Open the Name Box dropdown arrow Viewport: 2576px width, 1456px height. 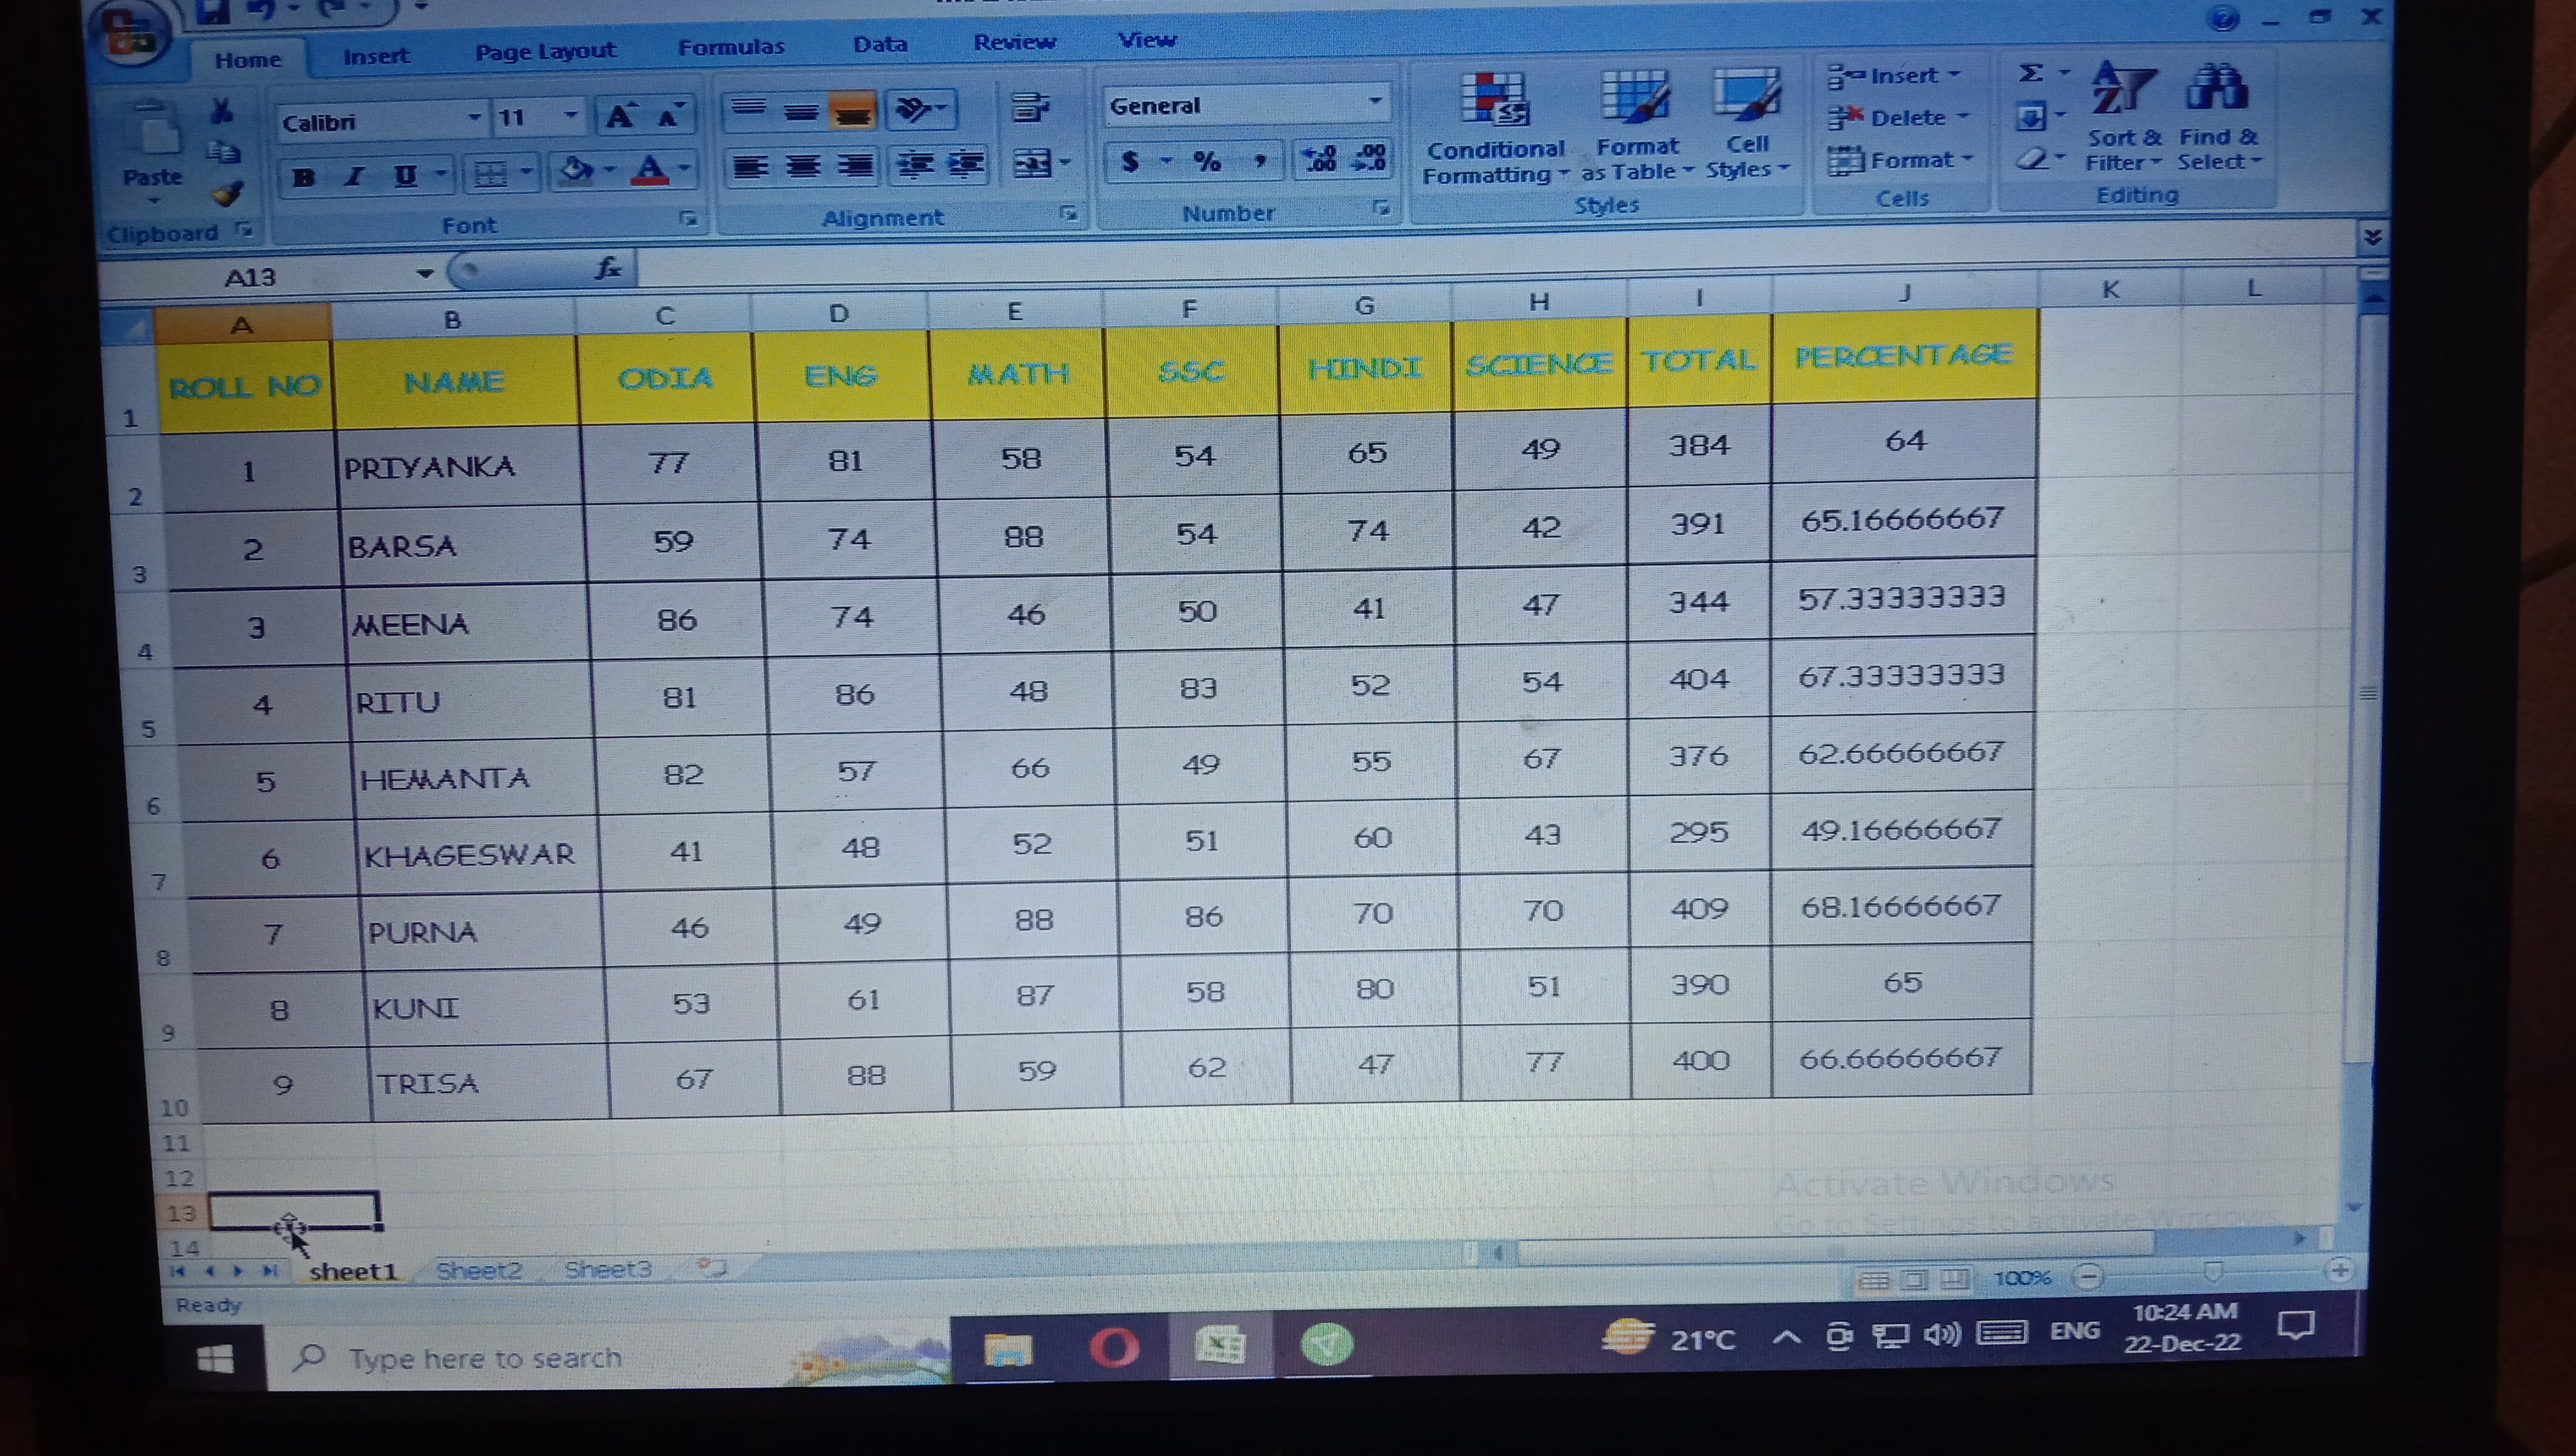[425, 273]
